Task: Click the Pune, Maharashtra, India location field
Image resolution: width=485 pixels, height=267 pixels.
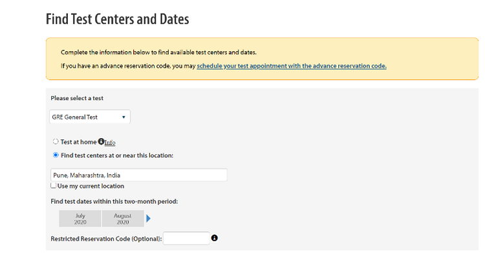Action: (138, 175)
